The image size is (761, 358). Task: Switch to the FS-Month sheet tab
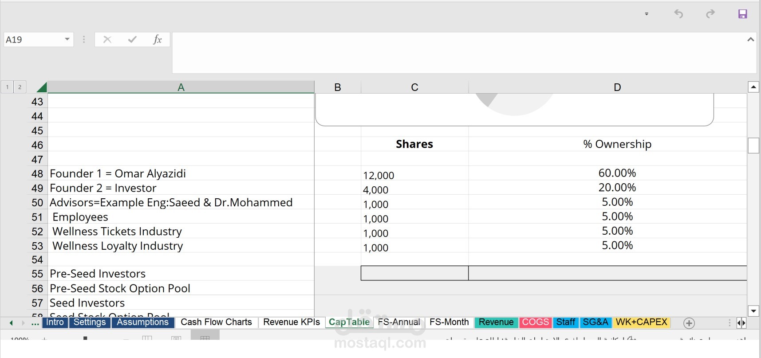click(x=449, y=323)
